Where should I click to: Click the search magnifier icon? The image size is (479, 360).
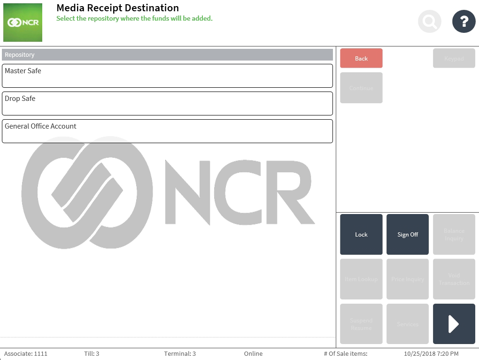tap(429, 21)
